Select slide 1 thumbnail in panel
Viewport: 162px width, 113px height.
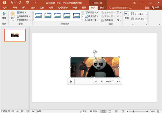(x=15, y=35)
